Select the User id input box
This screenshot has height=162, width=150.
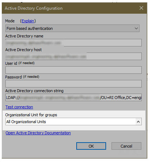[x=73, y=70]
